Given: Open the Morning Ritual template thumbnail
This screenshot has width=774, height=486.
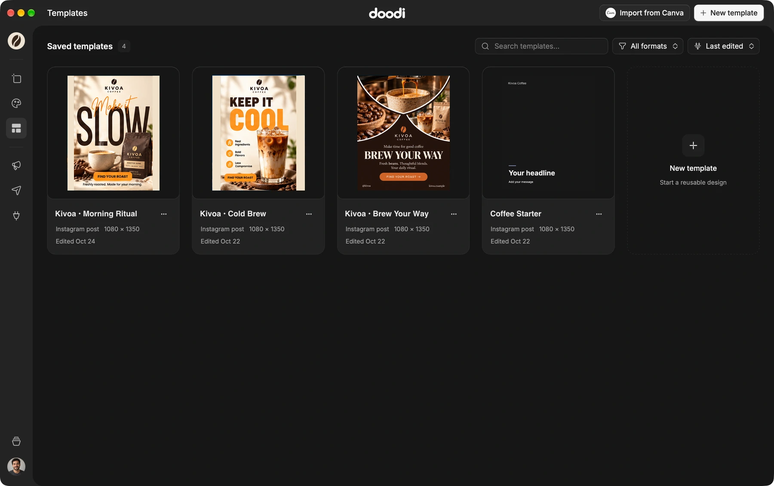Looking at the screenshot, I should (114, 133).
